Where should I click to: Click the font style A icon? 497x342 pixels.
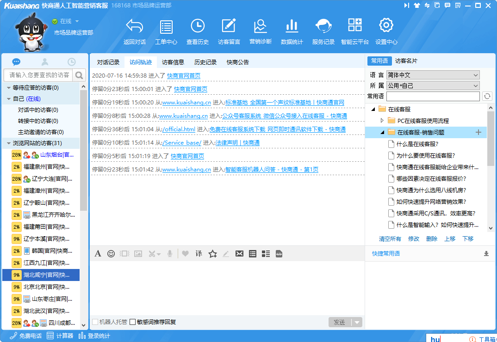click(x=98, y=253)
